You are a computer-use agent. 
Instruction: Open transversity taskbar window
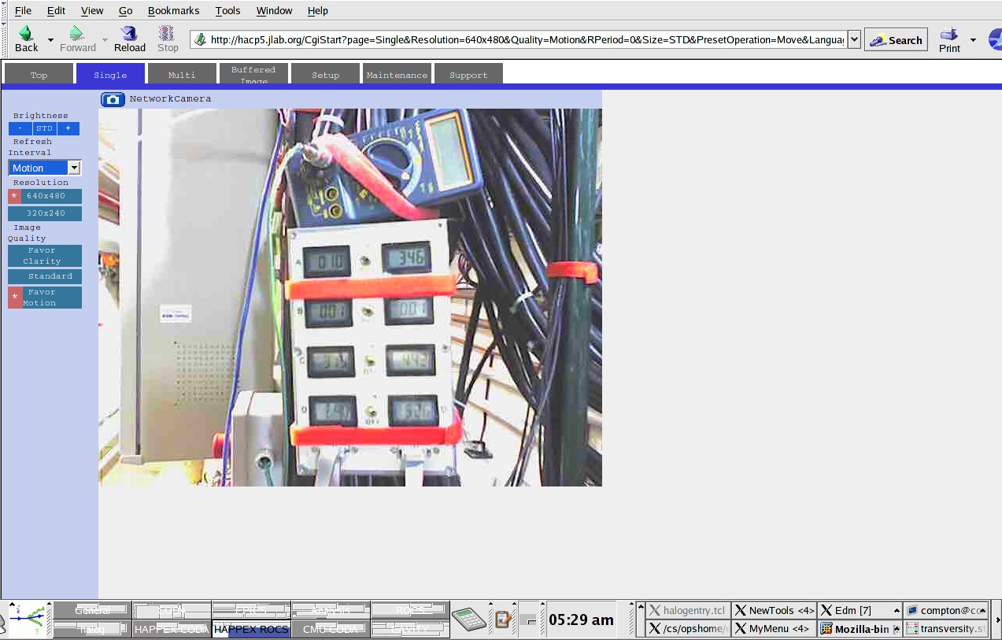(x=945, y=629)
